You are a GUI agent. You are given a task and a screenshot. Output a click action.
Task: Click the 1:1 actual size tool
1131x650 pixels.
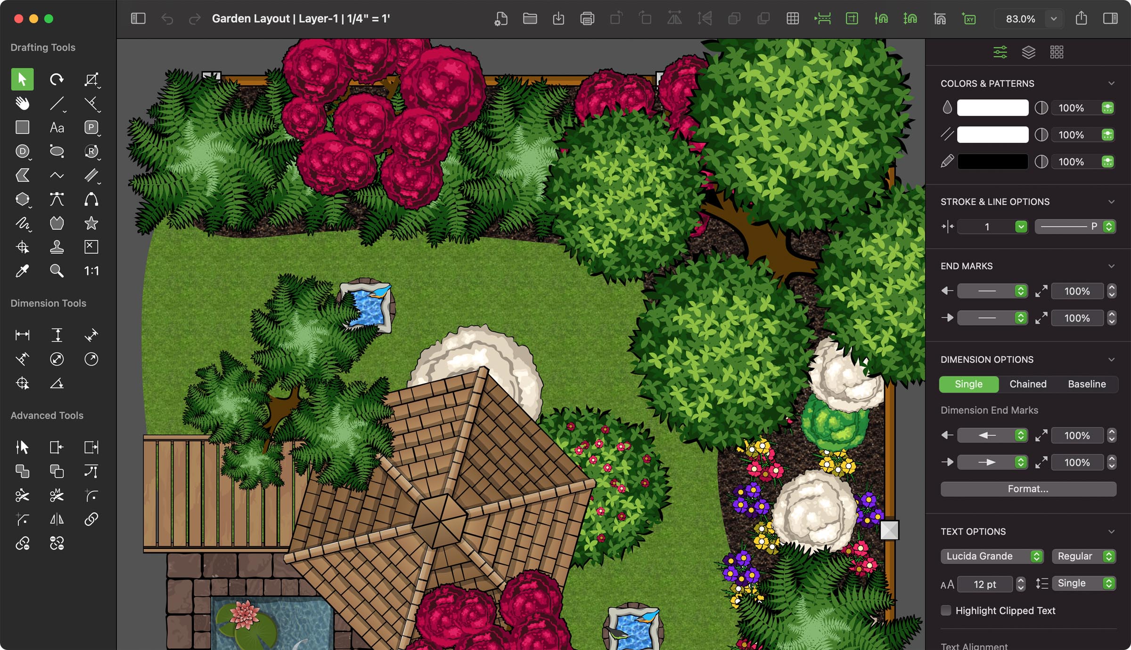(x=91, y=271)
